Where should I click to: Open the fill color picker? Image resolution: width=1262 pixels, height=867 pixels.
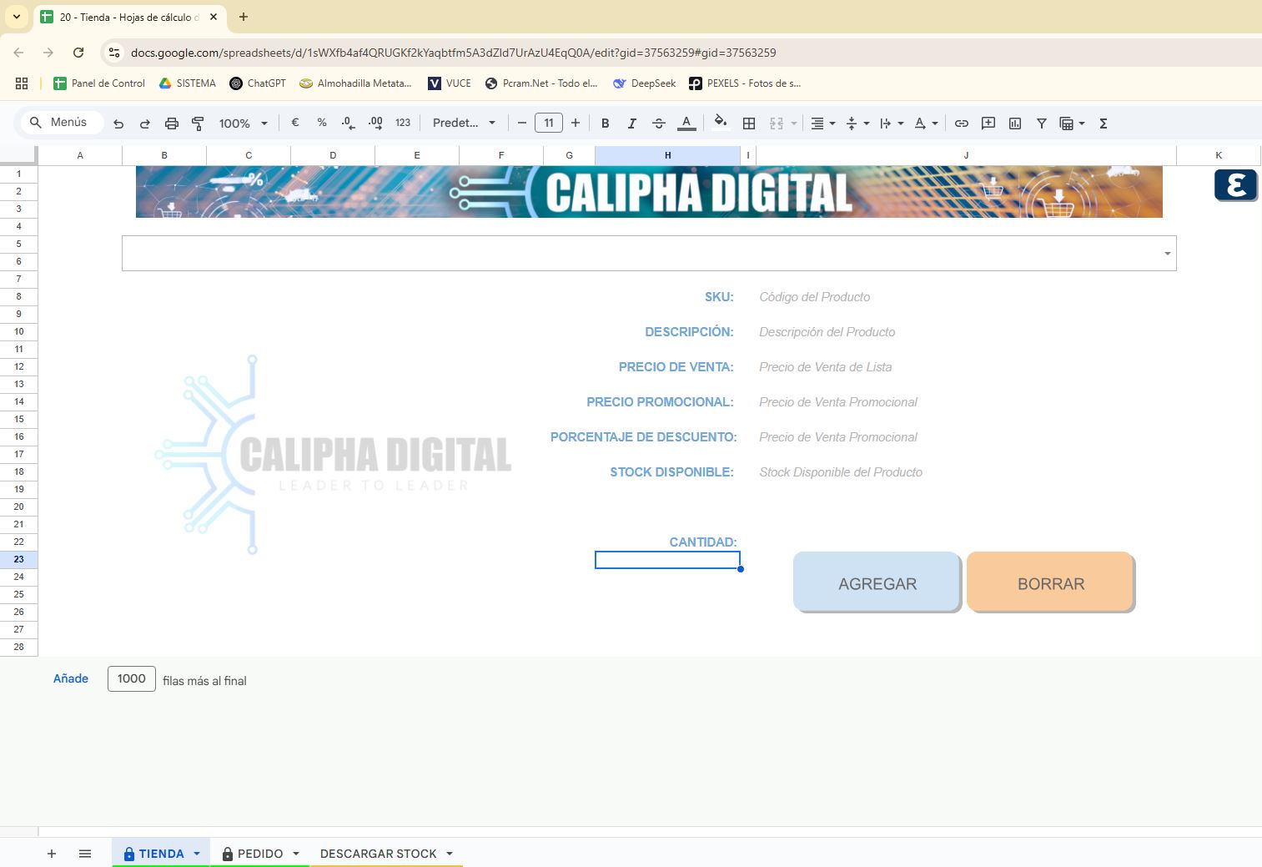tap(721, 123)
